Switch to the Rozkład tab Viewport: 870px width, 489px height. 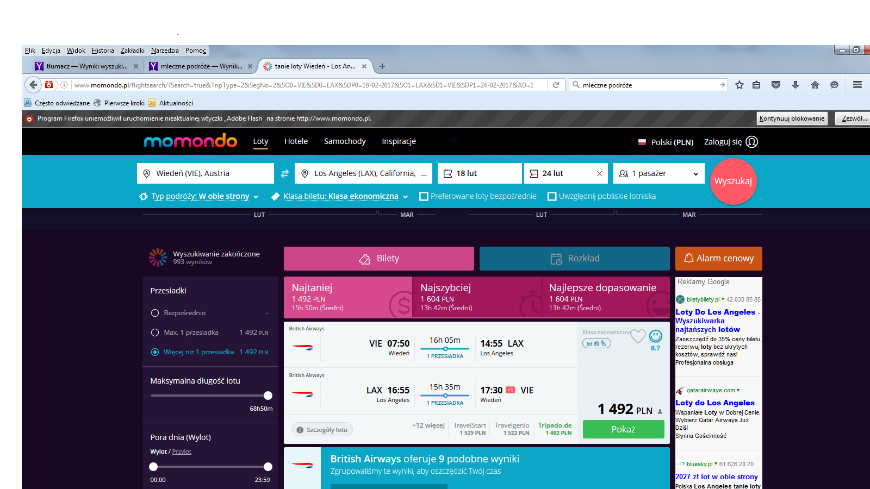(575, 259)
